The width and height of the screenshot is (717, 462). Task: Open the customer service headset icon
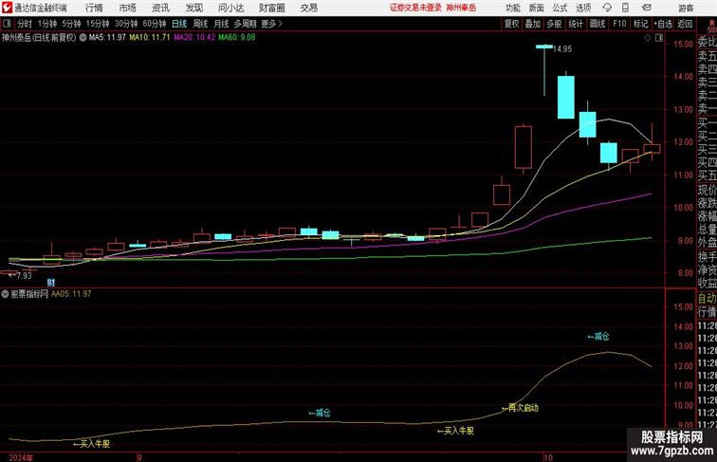coord(607,8)
